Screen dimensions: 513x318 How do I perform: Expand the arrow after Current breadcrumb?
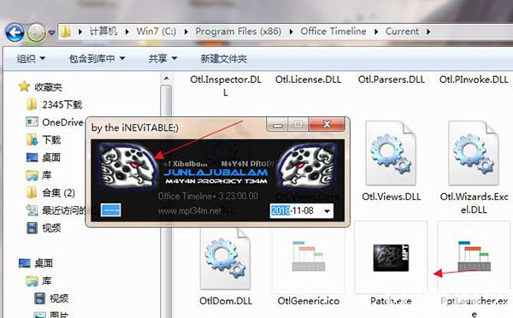[x=428, y=32]
